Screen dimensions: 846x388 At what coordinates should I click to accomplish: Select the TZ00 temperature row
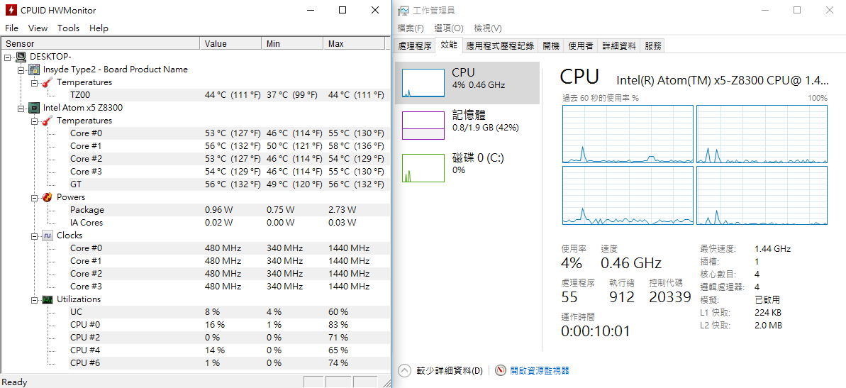(x=229, y=95)
